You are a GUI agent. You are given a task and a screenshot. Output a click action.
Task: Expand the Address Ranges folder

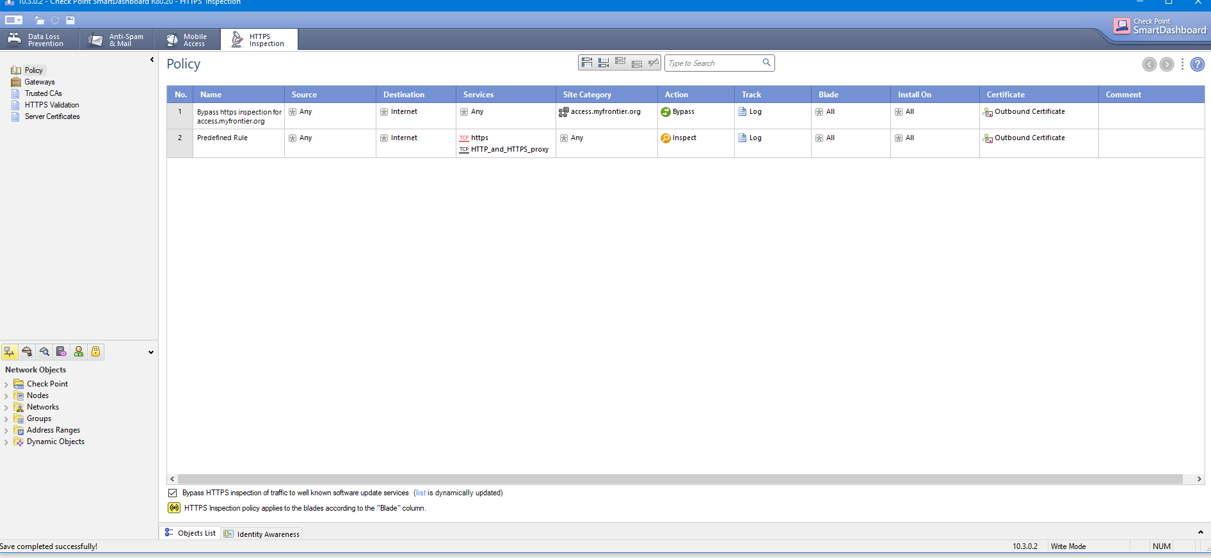click(6, 431)
